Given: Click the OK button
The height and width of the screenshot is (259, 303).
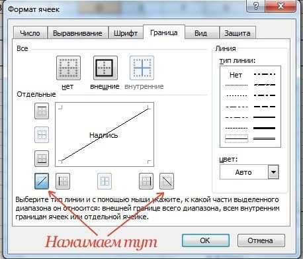Looking at the screenshot, I should click(206, 240).
